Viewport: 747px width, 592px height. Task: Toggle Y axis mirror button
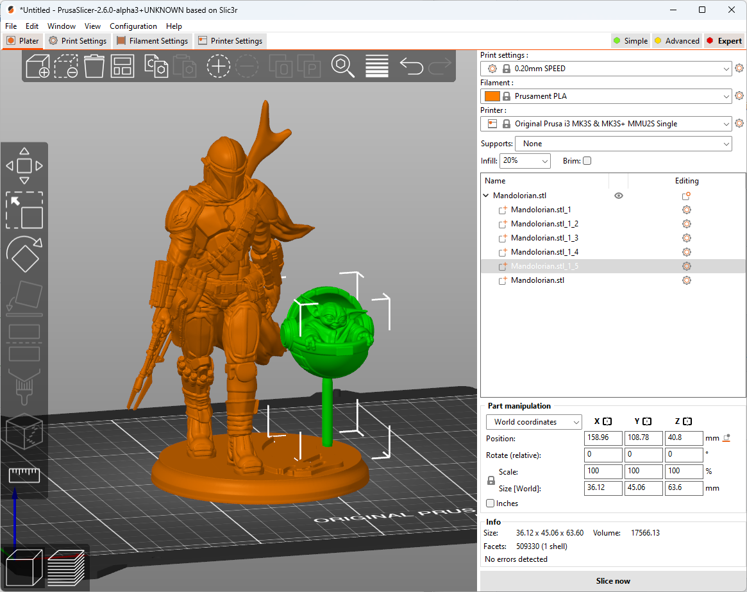pyautogui.click(x=647, y=421)
